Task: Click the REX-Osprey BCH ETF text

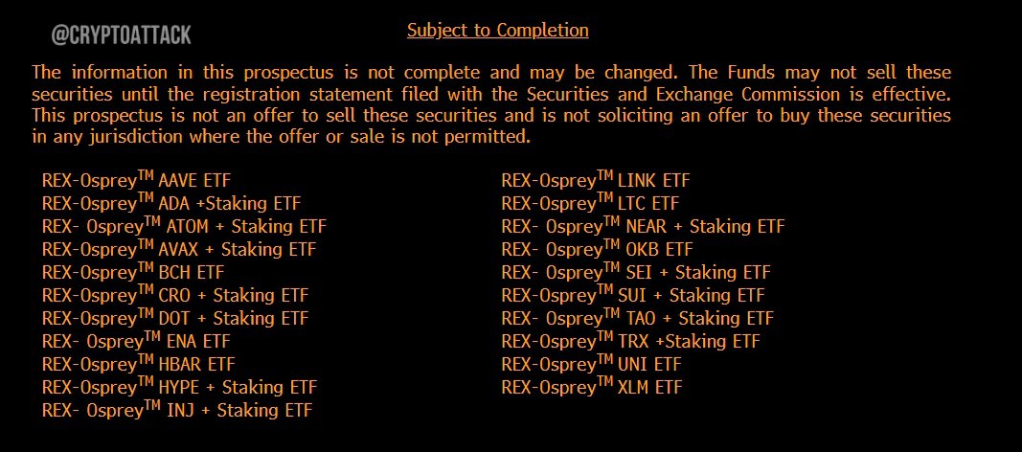Action: pos(133,272)
